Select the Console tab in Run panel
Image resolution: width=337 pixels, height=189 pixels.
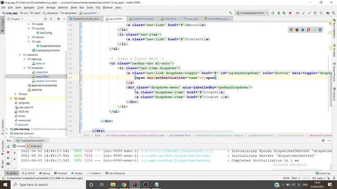click(19, 146)
